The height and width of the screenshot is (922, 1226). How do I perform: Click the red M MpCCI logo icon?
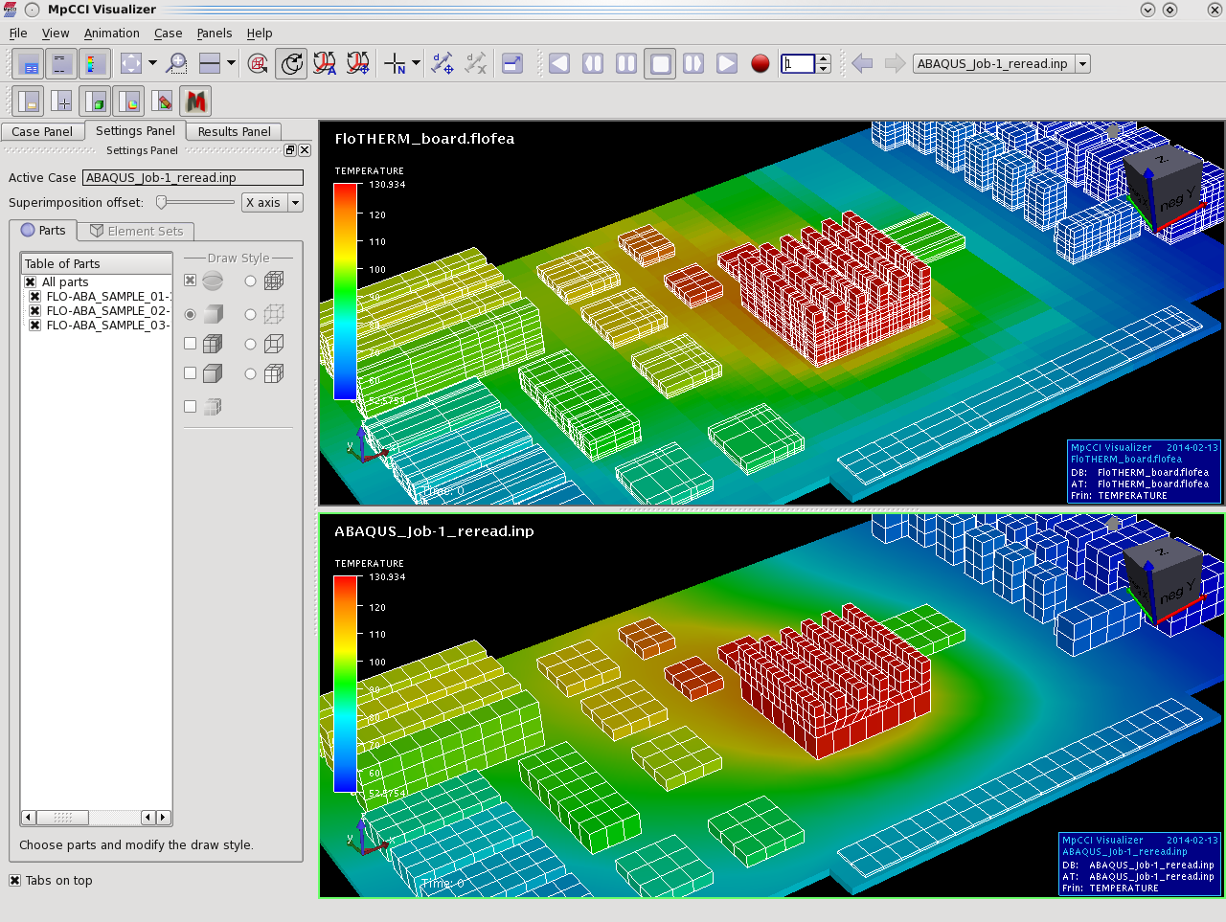coord(195,101)
